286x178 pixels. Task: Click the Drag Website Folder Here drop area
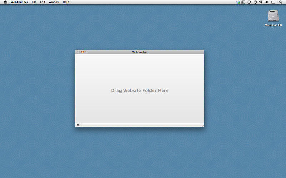(x=140, y=88)
